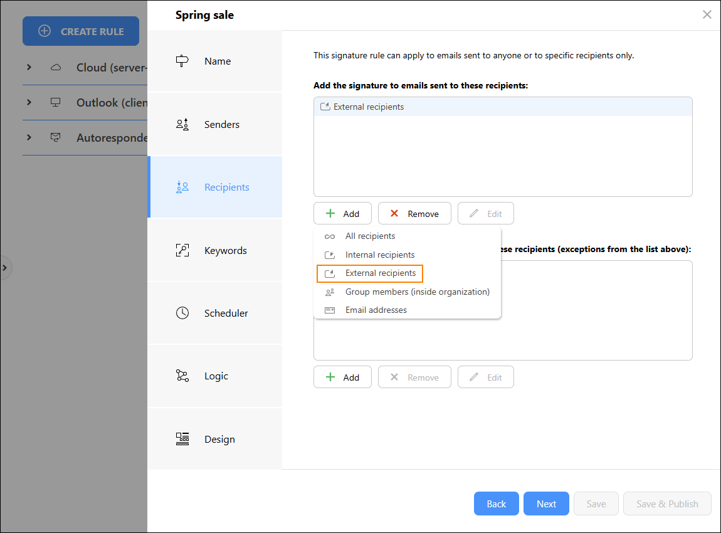Close the Spring sale dialog
The width and height of the screenshot is (721, 533).
(707, 14)
